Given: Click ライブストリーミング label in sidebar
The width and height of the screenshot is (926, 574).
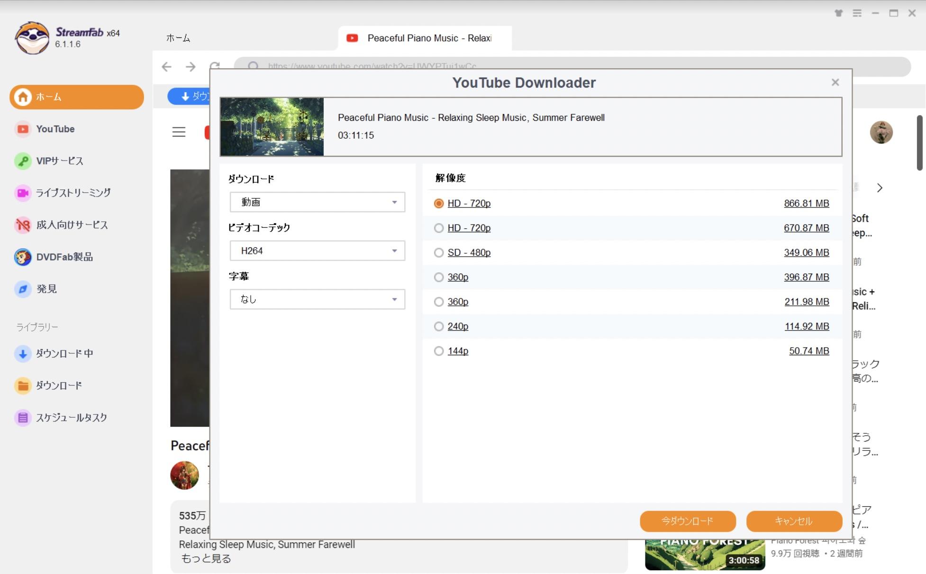Looking at the screenshot, I should click(73, 193).
